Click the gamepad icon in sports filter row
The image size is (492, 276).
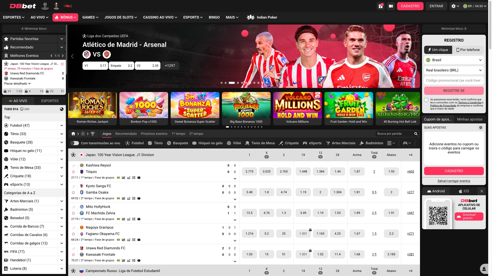[407, 143]
